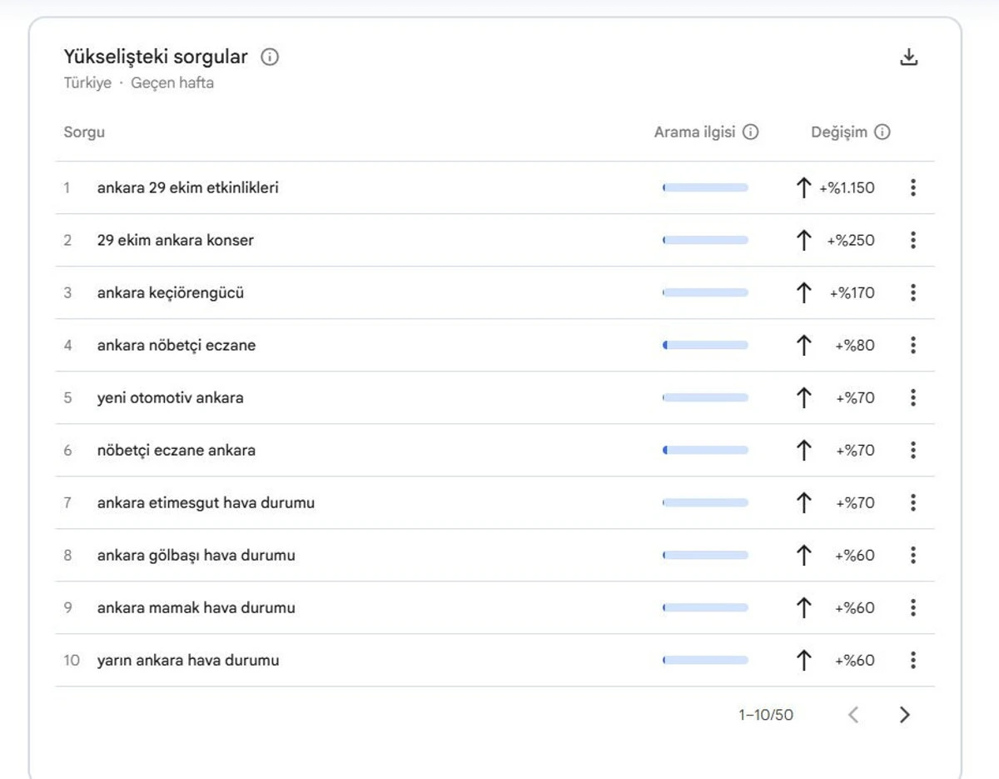Click the +%170 change value
The image size is (999, 779).
pyautogui.click(x=852, y=292)
